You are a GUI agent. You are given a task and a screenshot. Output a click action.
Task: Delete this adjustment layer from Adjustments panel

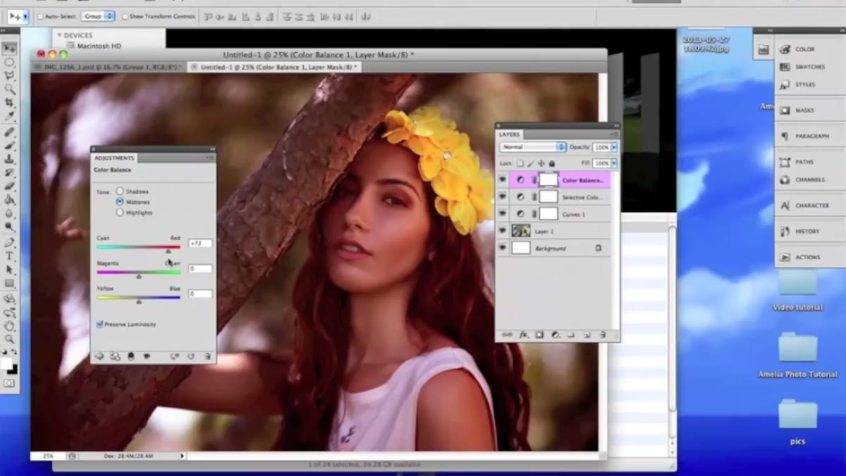point(207,356)
